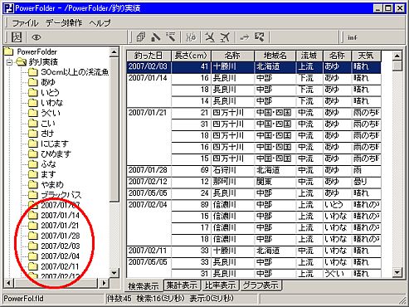Switch to the 集計表示 tab
Viewport: 409px width, 307px height.
[x=182, y=285]
